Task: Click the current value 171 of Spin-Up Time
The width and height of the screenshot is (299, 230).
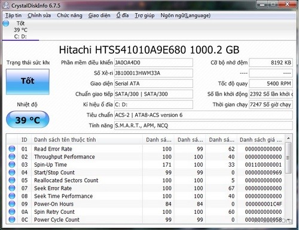Action: 167,164
